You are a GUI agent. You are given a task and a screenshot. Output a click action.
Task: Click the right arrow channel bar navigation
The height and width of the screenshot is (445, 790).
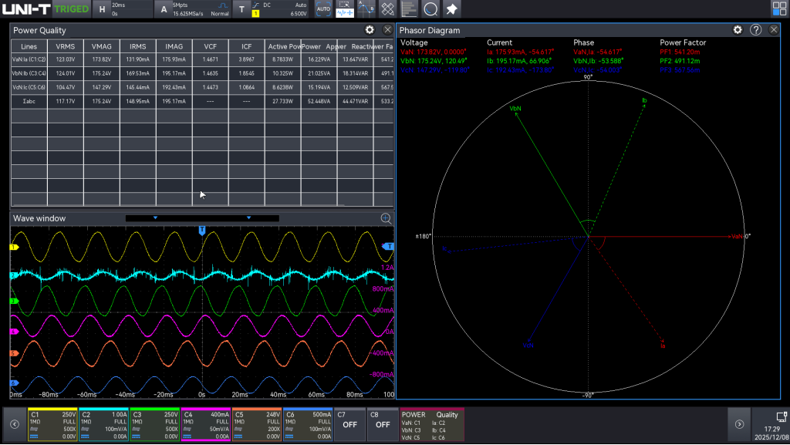tap(739, 424)
